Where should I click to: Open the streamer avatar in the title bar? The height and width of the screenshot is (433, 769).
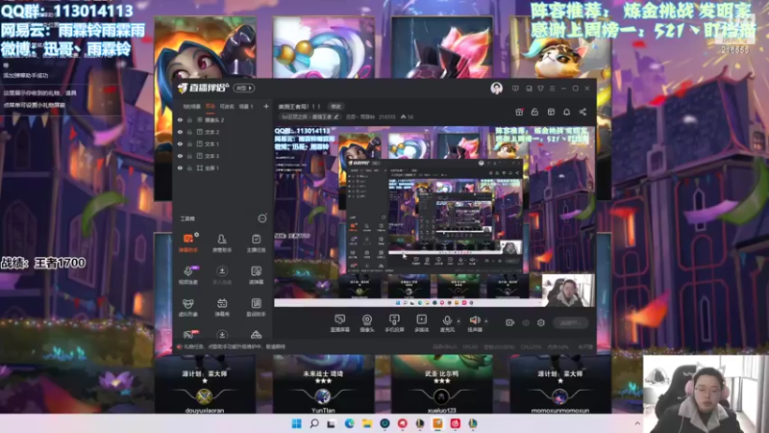496,89
